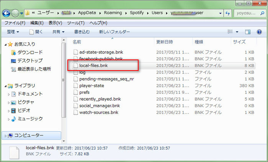Open the address bar history dropdown arrow
The width and height of the screenshot is (268, 162).
(220, 13)
